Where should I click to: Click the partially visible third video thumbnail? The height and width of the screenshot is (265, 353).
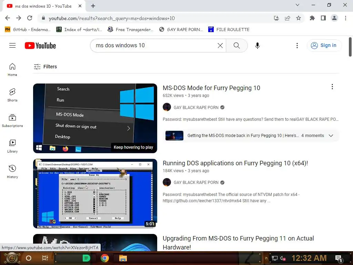[95, 243]
